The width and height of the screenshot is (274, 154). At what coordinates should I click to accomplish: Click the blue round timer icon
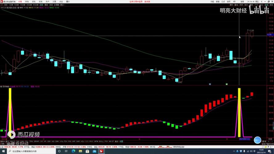click(x=257, y=140)
